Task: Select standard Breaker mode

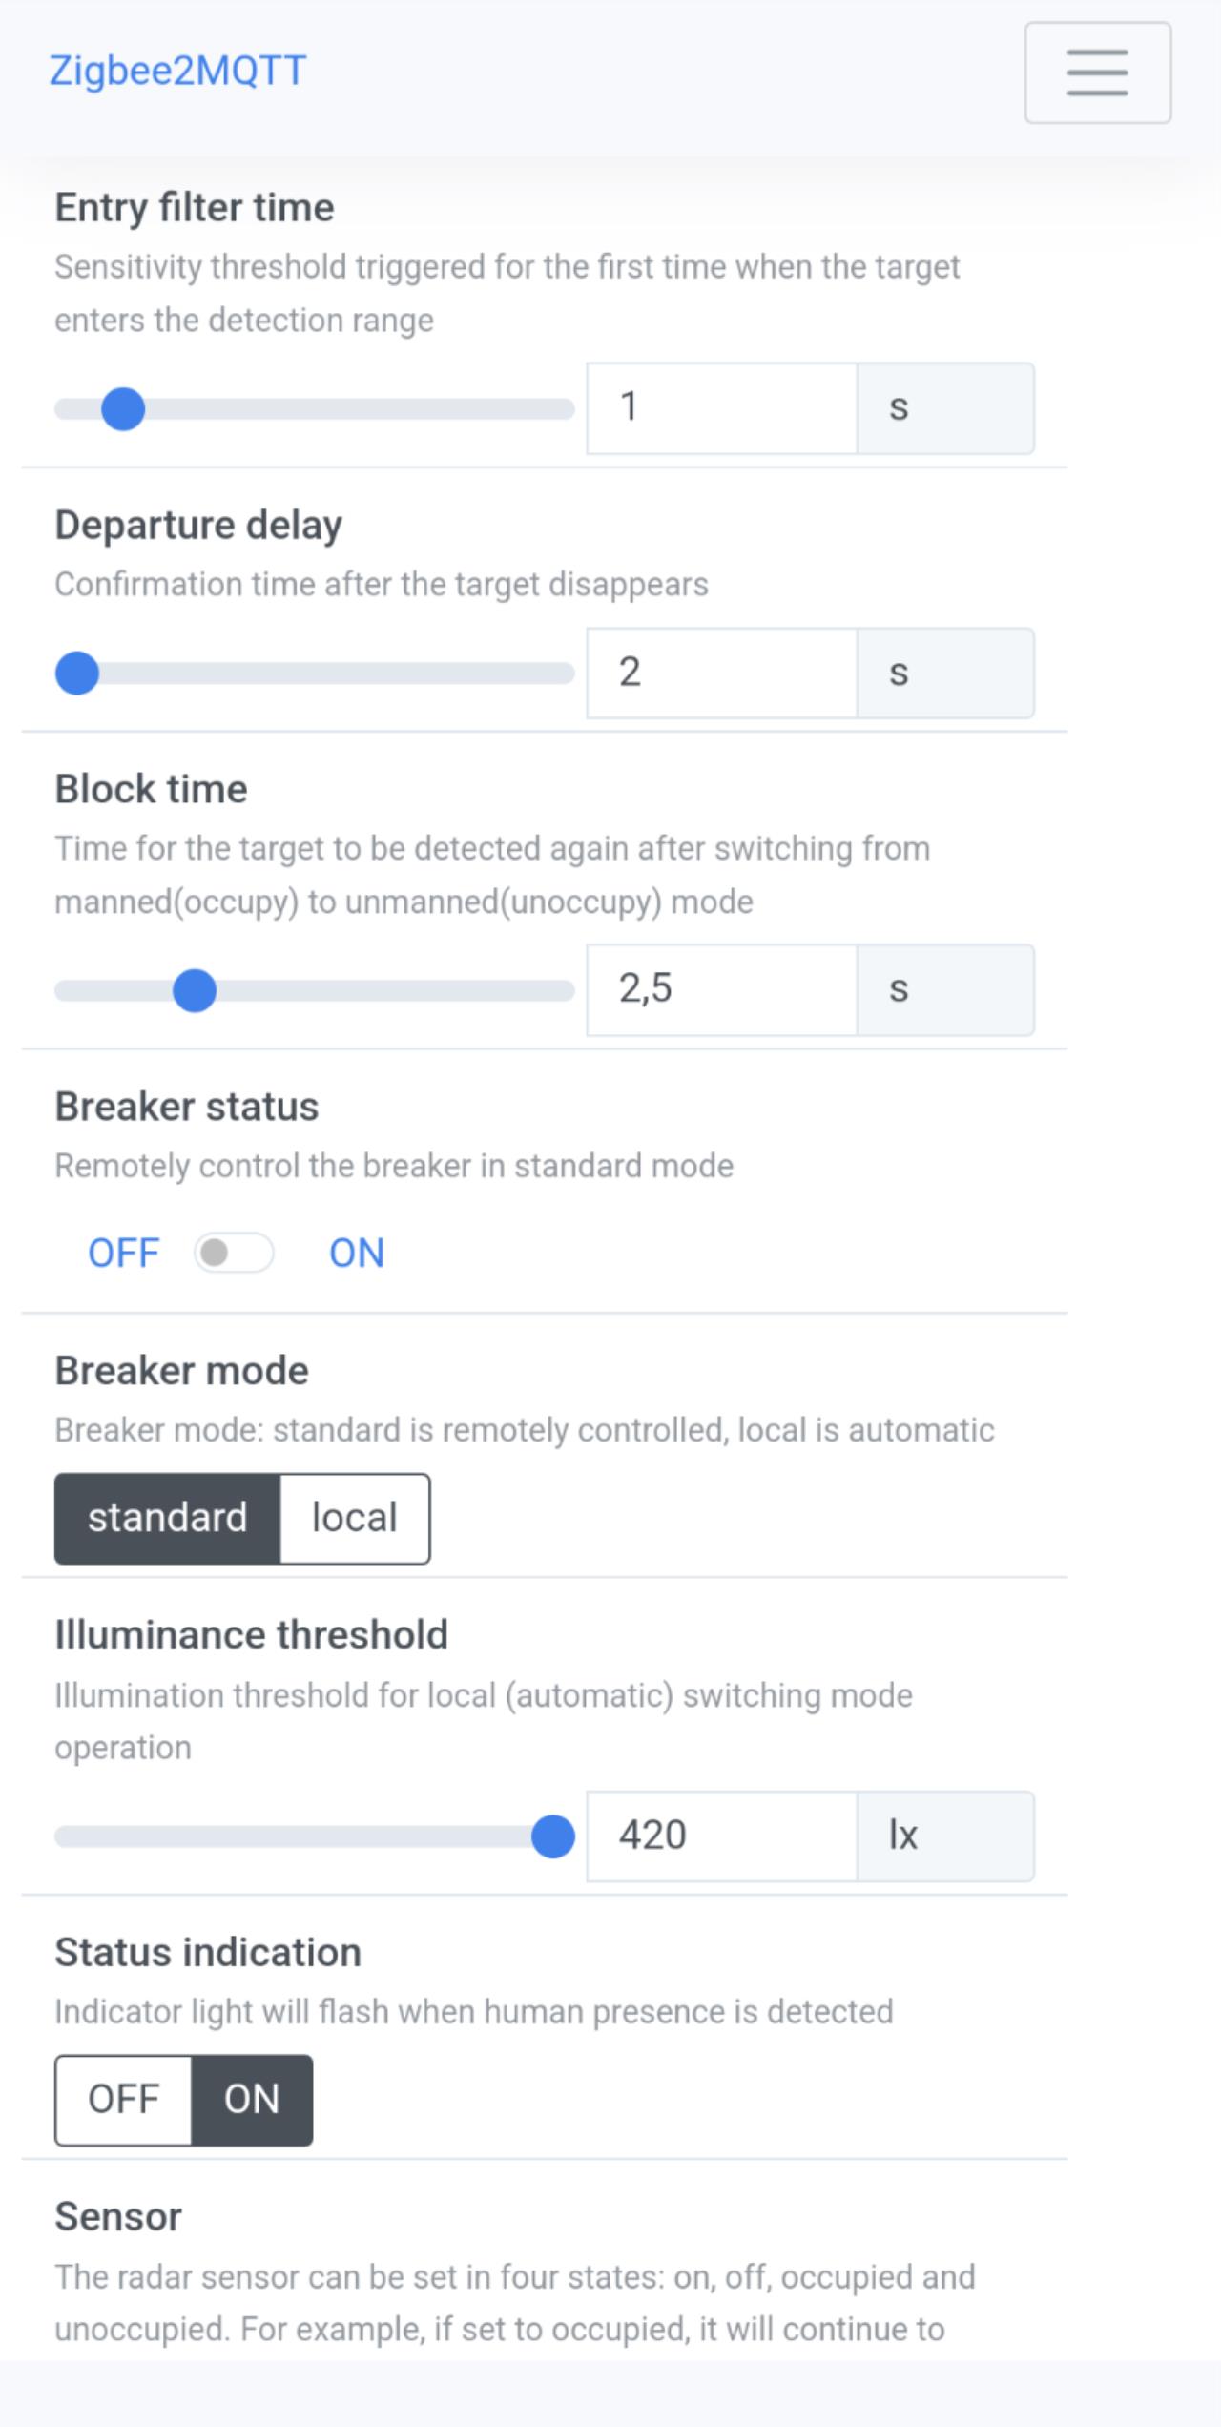Action: pyautogui.click(x=168, y=1518)
